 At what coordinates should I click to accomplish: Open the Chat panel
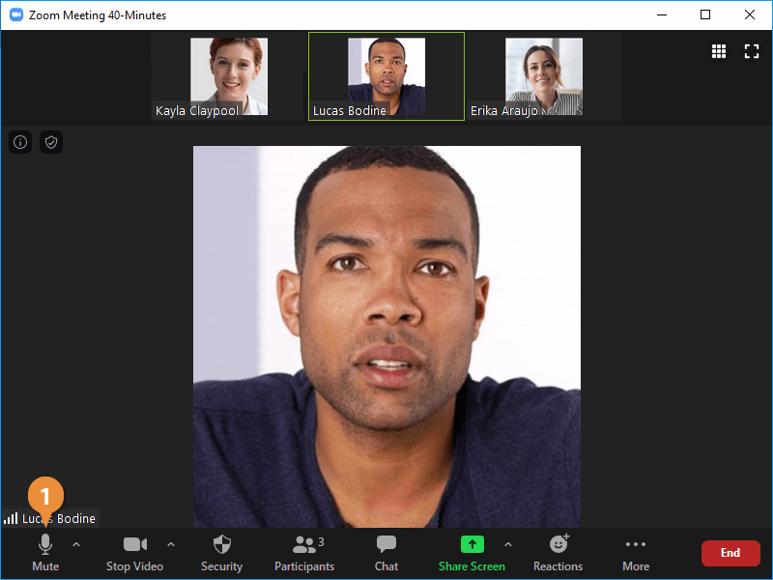point(386,551)
